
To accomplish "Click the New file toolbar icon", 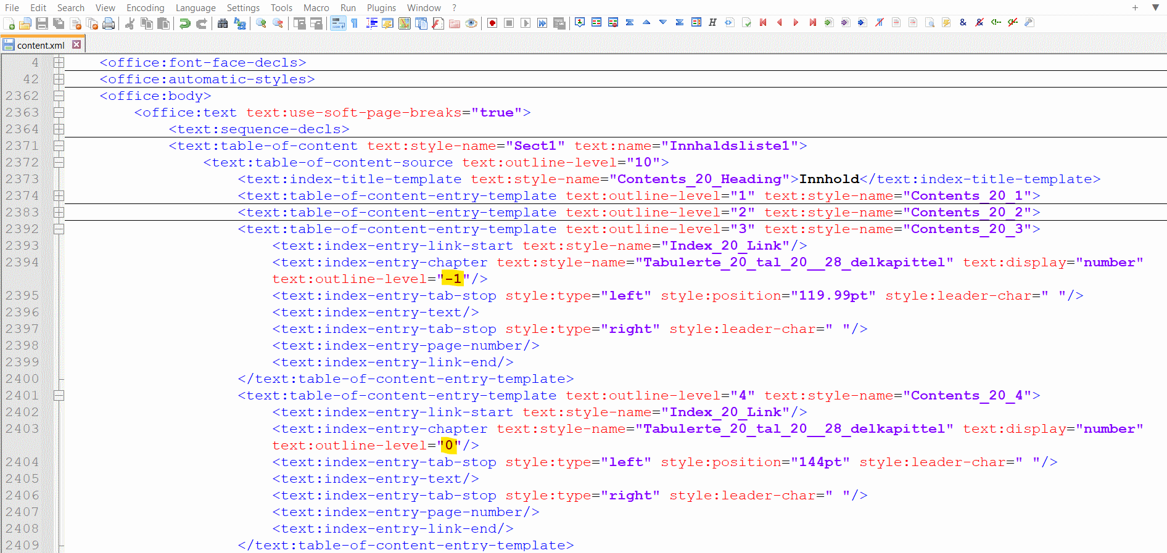I will tap(9, 23).
